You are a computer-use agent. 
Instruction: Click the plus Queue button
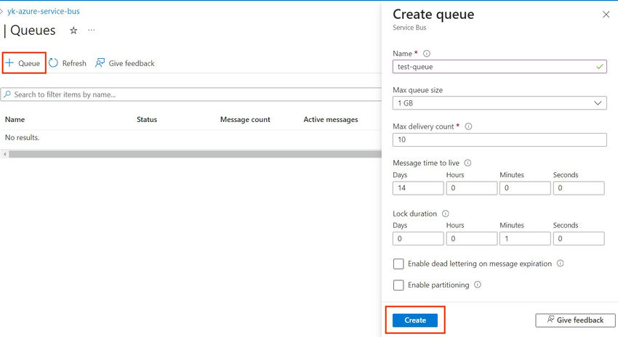23,63
